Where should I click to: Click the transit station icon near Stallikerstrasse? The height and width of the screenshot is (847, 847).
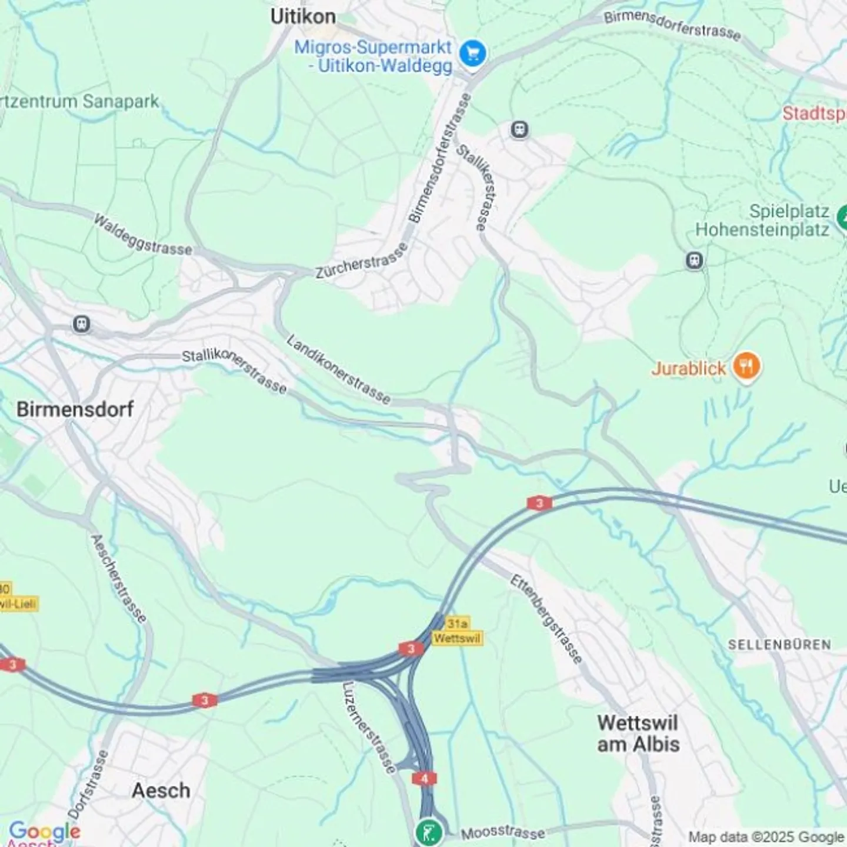pyautogui.click(x=519, y=129)
